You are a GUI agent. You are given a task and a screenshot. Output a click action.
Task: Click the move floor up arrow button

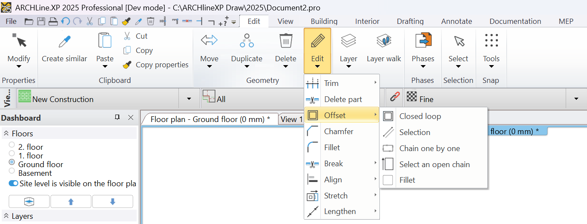point(71,201)
